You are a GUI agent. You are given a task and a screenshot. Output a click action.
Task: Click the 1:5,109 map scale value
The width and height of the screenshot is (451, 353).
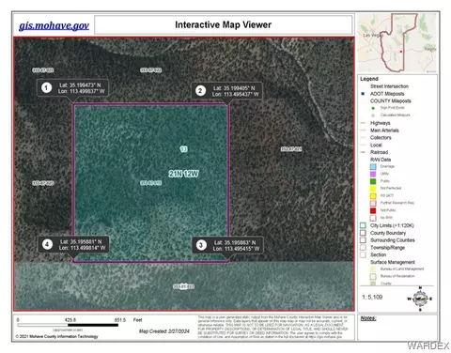coord(372,297)
